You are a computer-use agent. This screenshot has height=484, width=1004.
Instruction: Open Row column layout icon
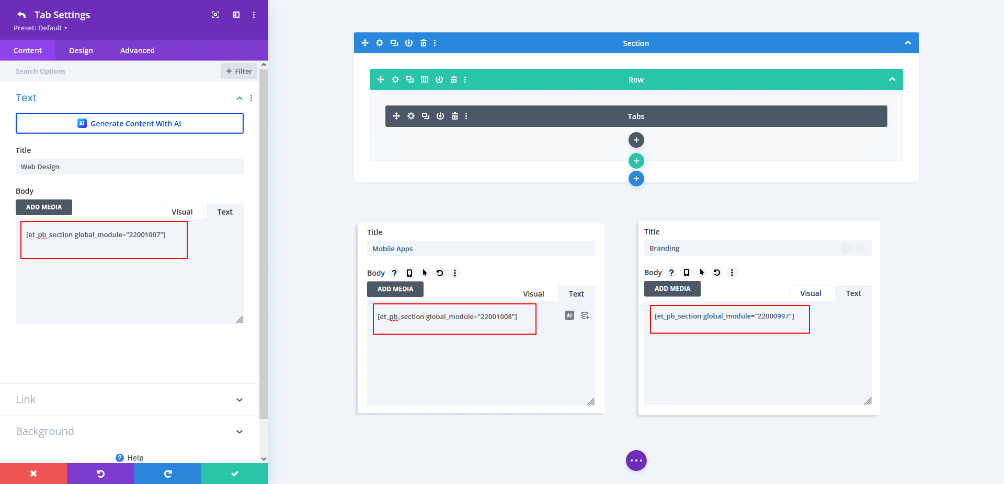click(x=425, y=79)
